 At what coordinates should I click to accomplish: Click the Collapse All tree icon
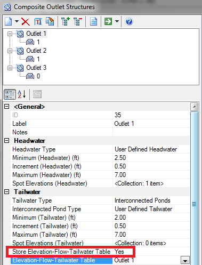(78, 21)
